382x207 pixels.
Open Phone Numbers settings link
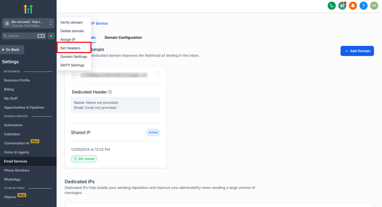pyautogui.click(x=17, y=170)
